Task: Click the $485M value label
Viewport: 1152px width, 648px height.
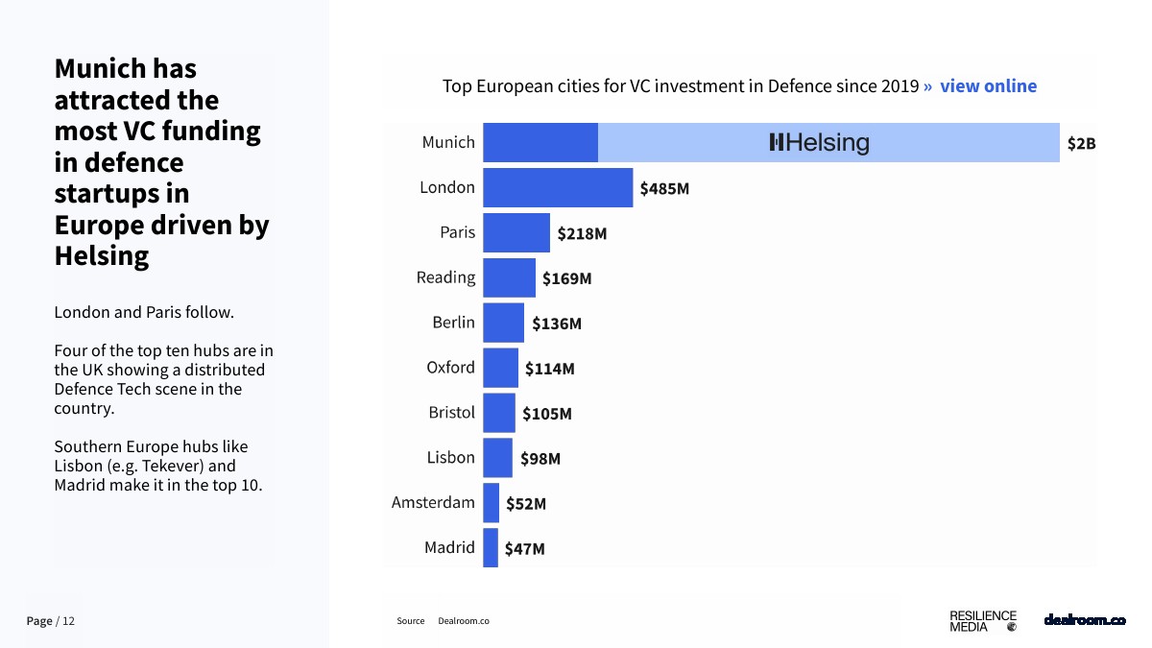Action: (x=664, y=189)
